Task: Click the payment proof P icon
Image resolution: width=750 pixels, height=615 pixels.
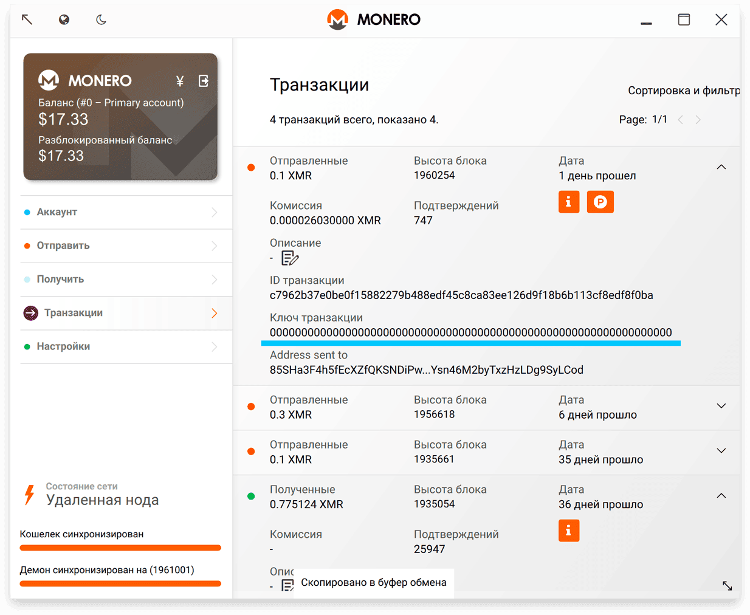Action: pos(600,202)
